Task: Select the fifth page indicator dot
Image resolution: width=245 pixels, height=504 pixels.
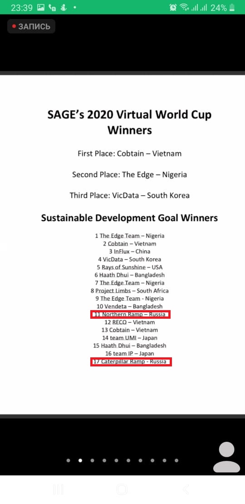Action: (116, 460)
